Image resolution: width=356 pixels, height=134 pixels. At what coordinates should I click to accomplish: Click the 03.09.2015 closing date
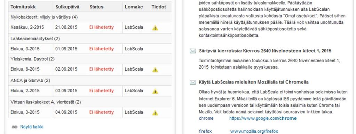pyautogui.click(x=66, y=91)
